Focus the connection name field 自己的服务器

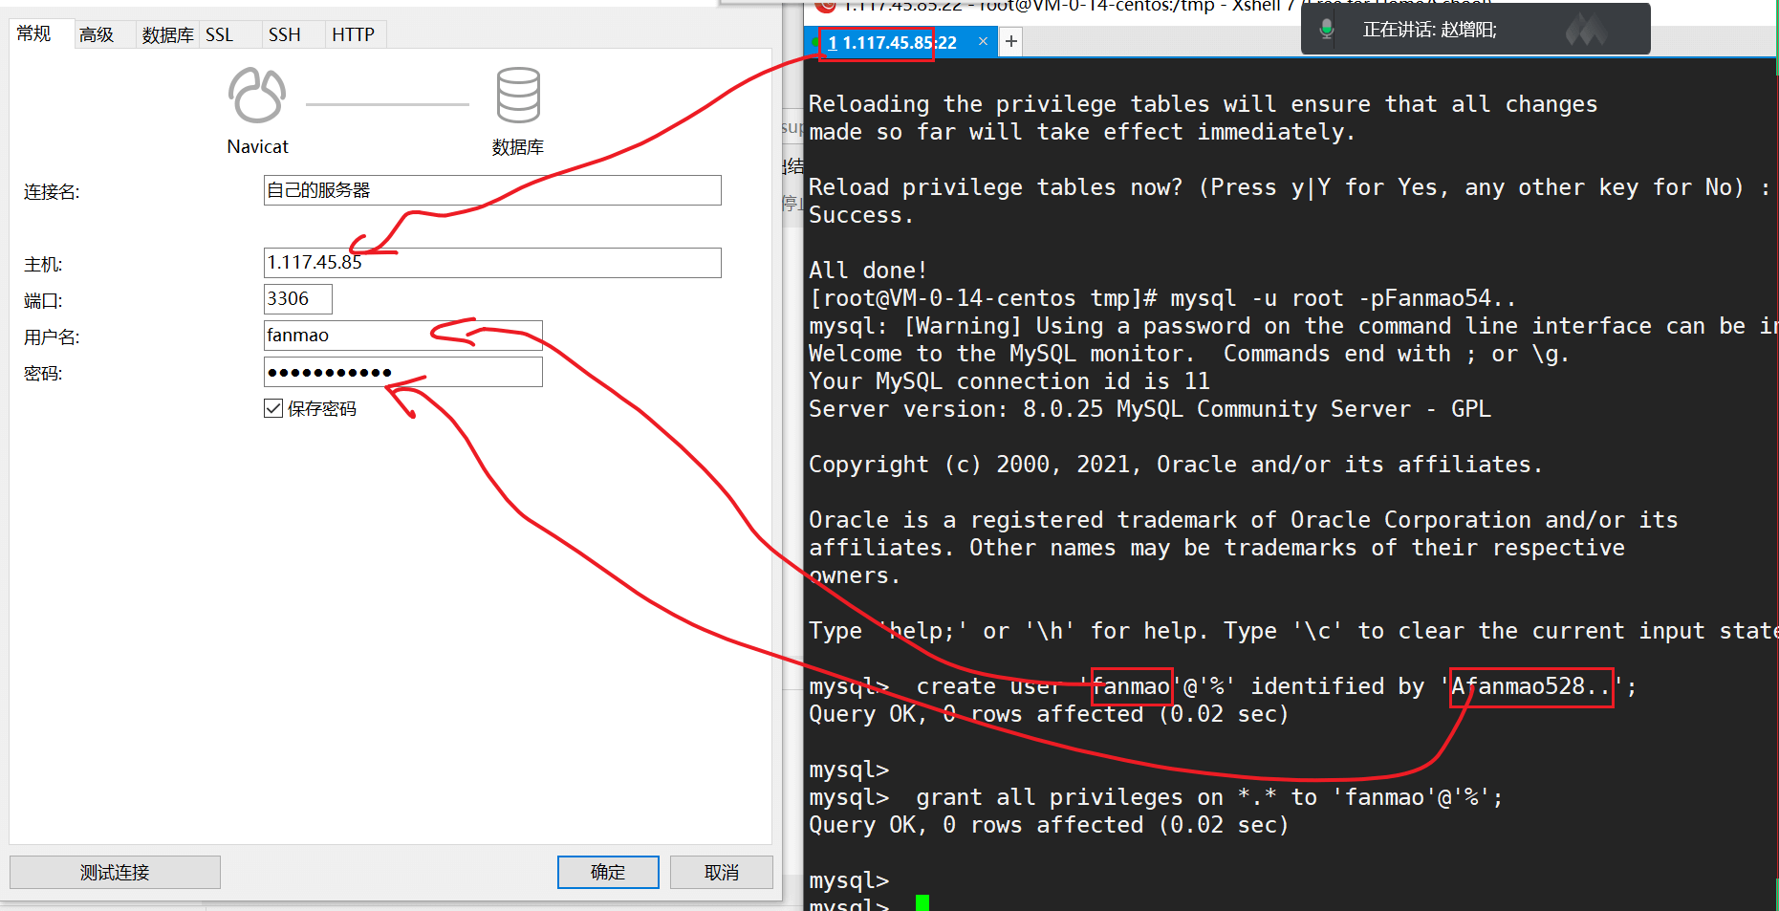(492, 190)
